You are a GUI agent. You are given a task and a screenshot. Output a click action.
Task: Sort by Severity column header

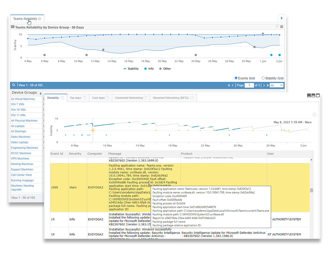(75, 154)
